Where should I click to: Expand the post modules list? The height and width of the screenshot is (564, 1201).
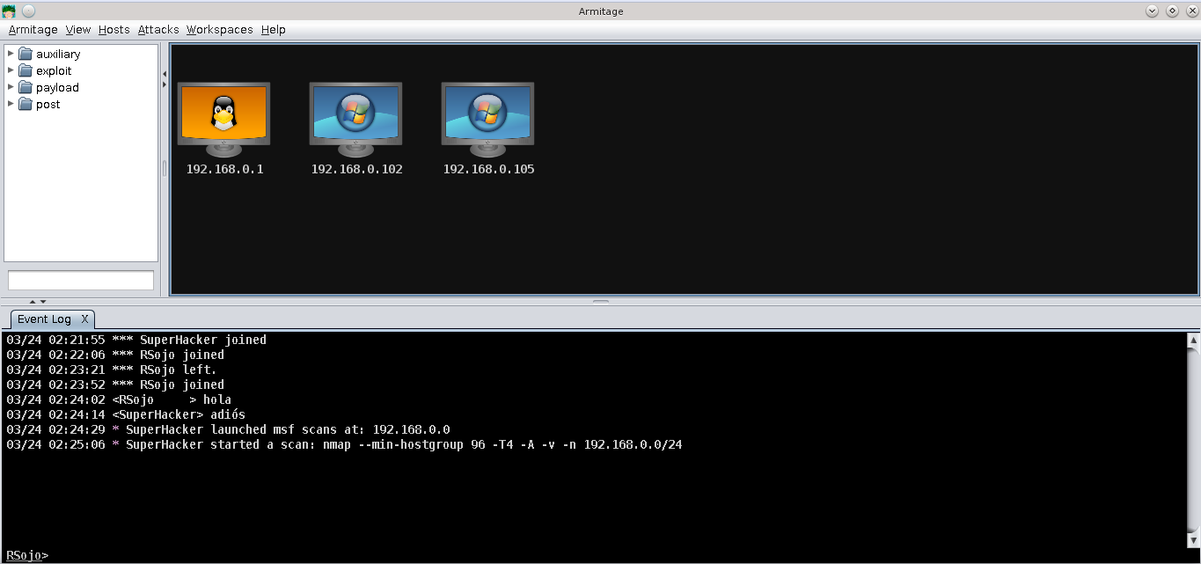click(11, 104)
